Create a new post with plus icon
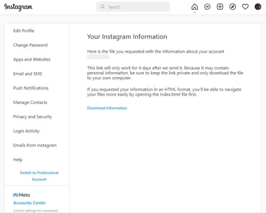266x213 pixels. (220, 7)
